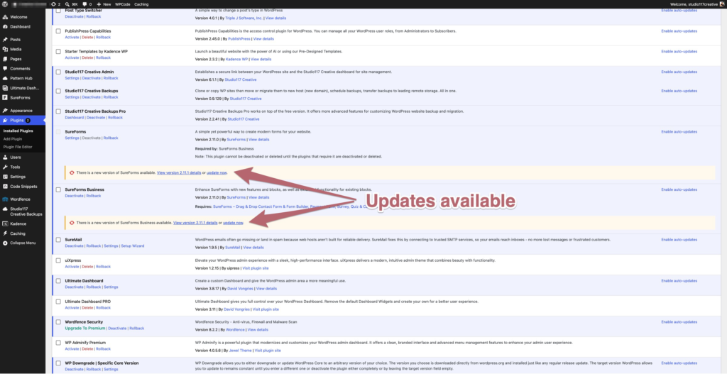Open the SureForms icon in sidebar
Viewport: 727px width, 386px height.
[5, 98]
